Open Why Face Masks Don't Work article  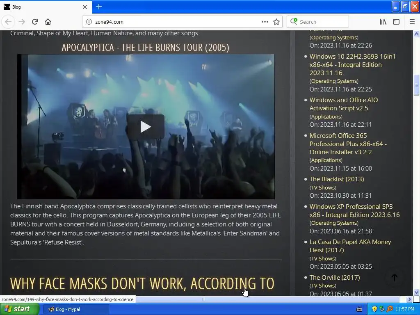click(142, 284)
